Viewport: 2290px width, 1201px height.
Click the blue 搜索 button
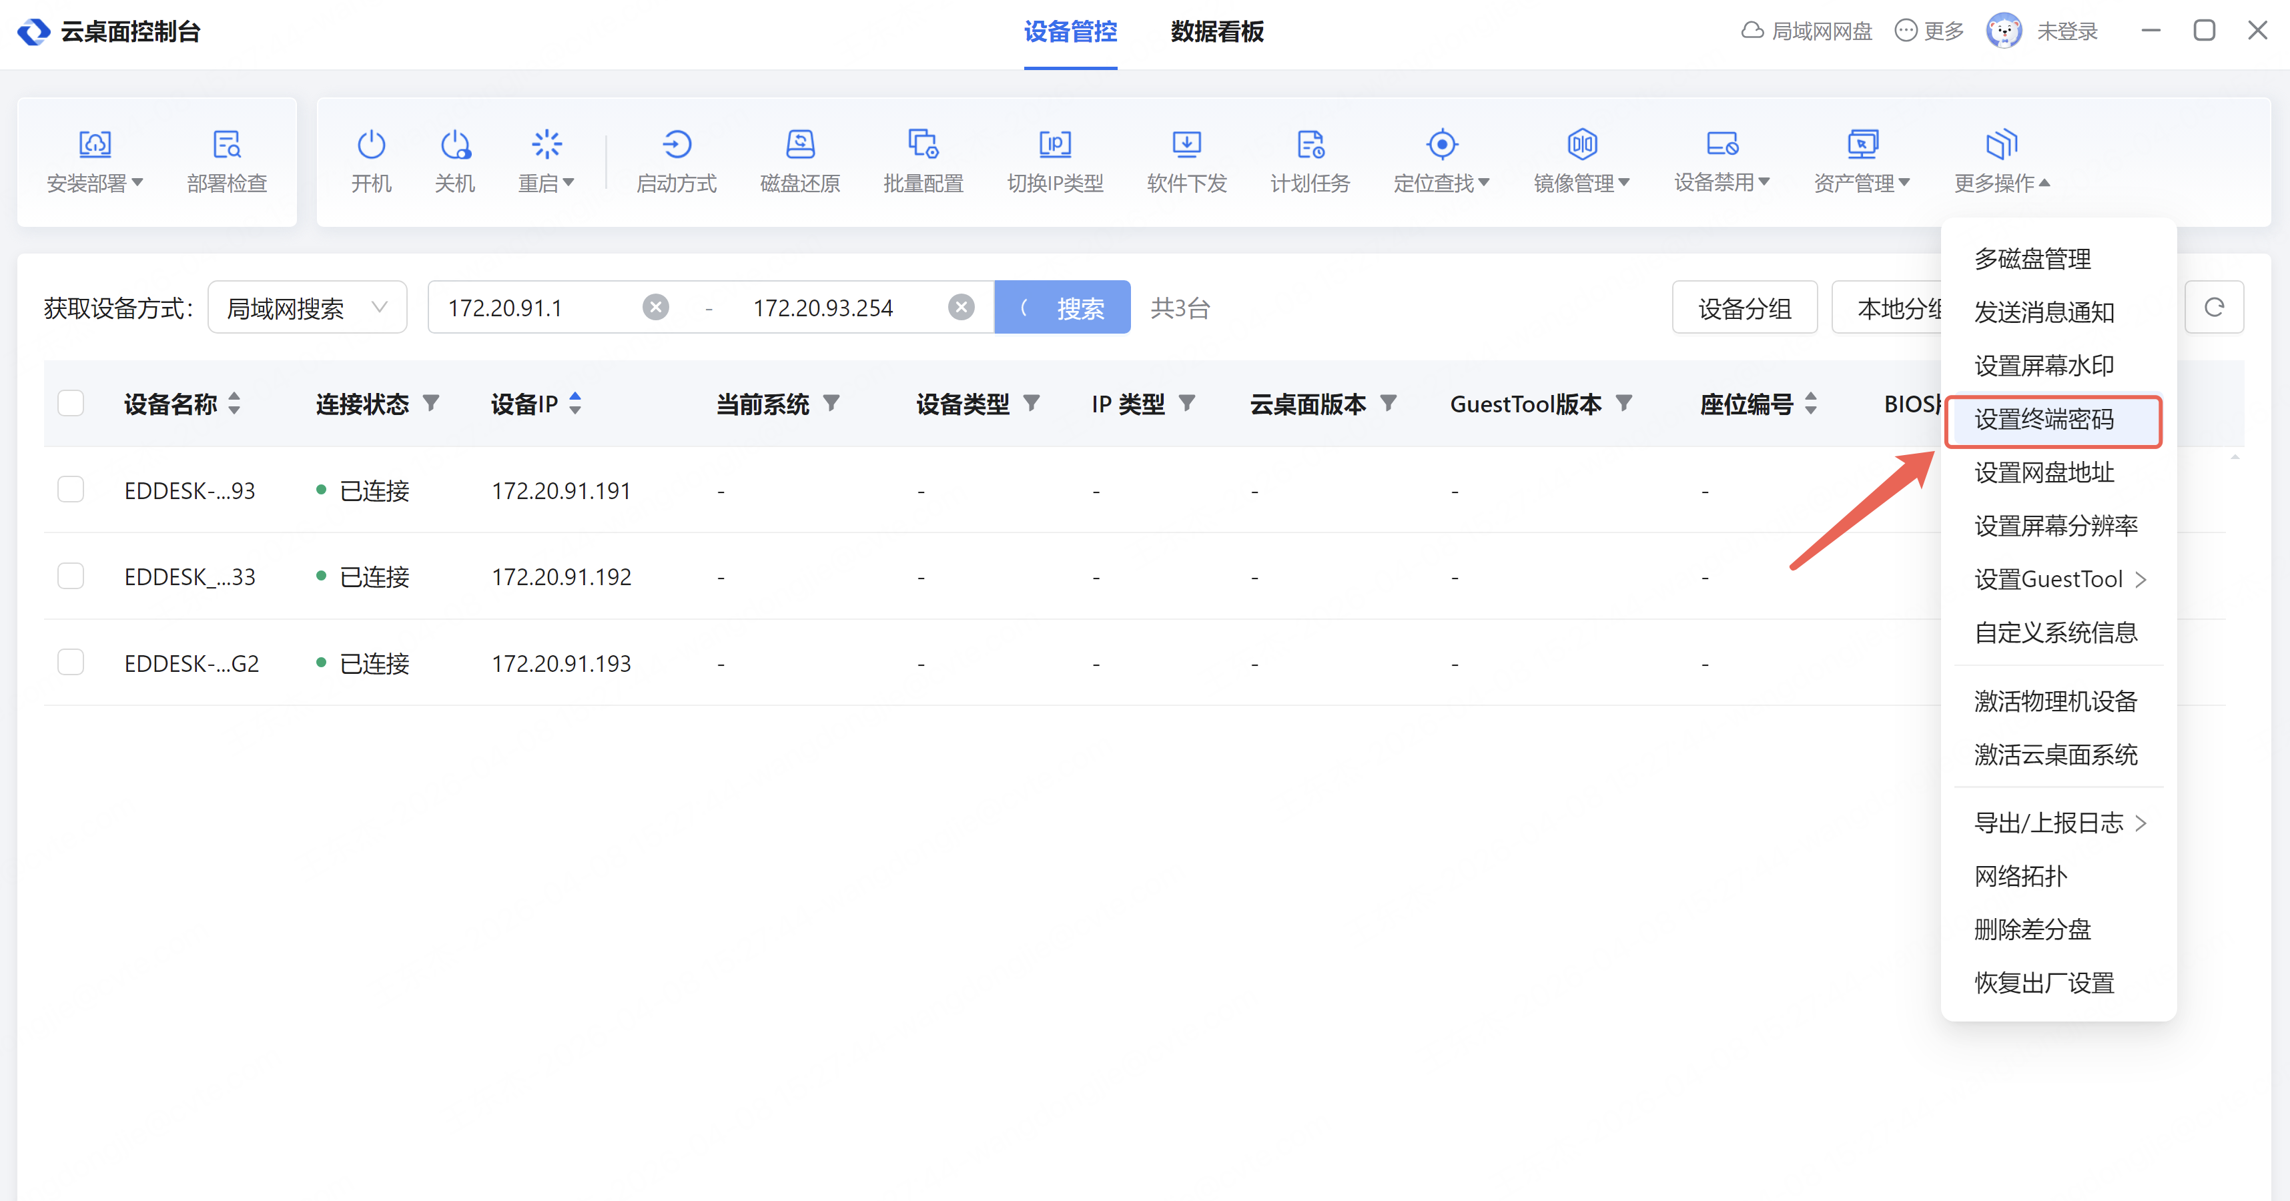tap(1062, 308)
